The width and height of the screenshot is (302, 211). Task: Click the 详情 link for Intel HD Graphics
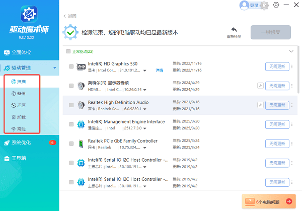159,71
